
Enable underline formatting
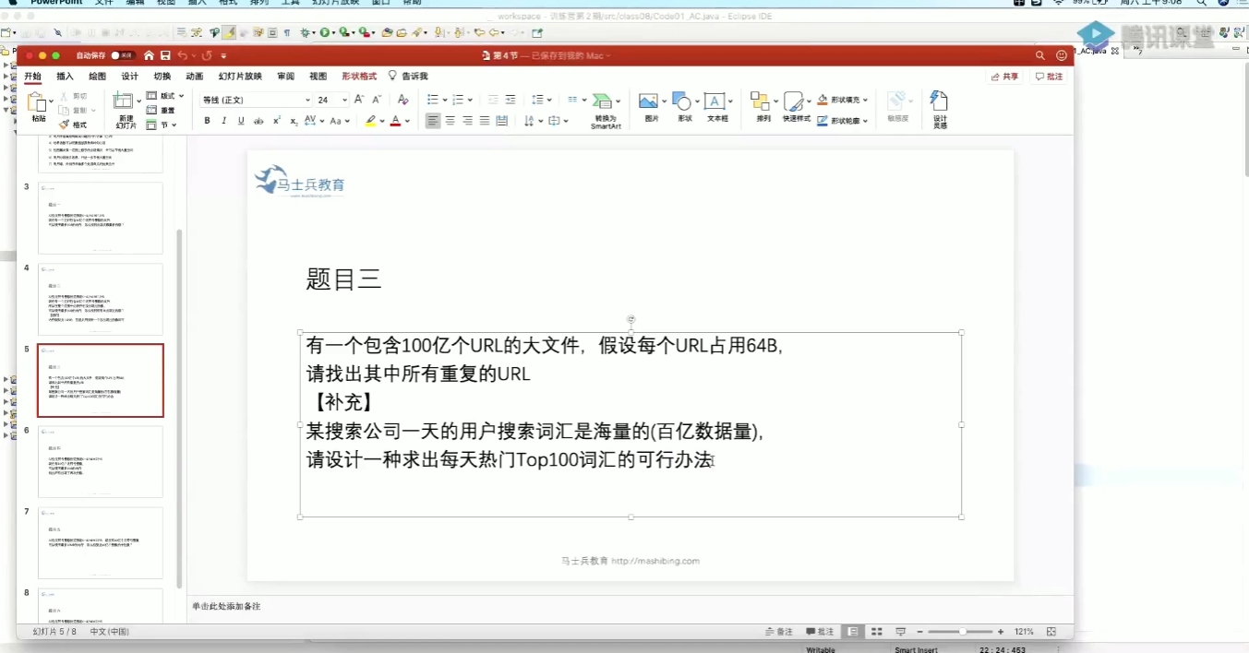click(240, 120)
